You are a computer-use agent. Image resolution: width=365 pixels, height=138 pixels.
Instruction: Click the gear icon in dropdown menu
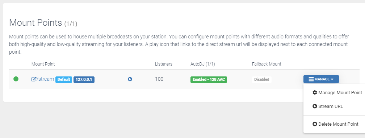point(315,92)
